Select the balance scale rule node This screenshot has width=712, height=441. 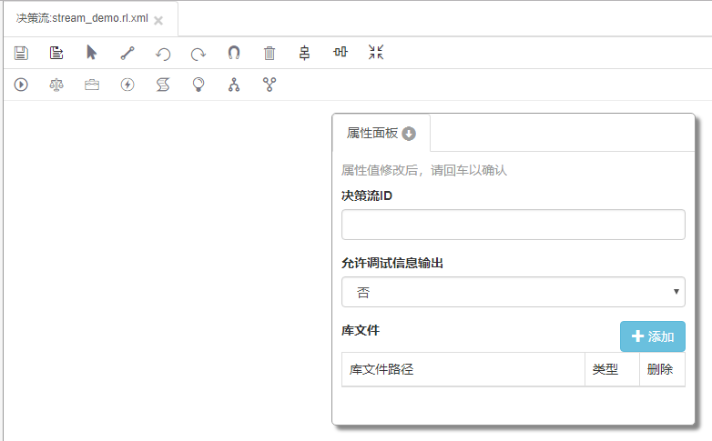[x=56, y=85]
